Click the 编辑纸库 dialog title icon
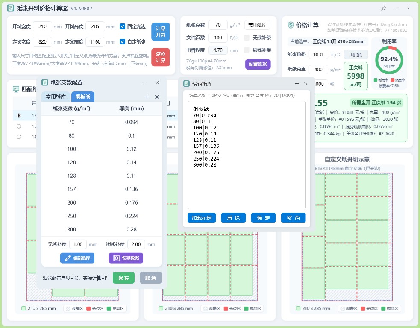Screen dimensions: 420x328 pos(186,84)
